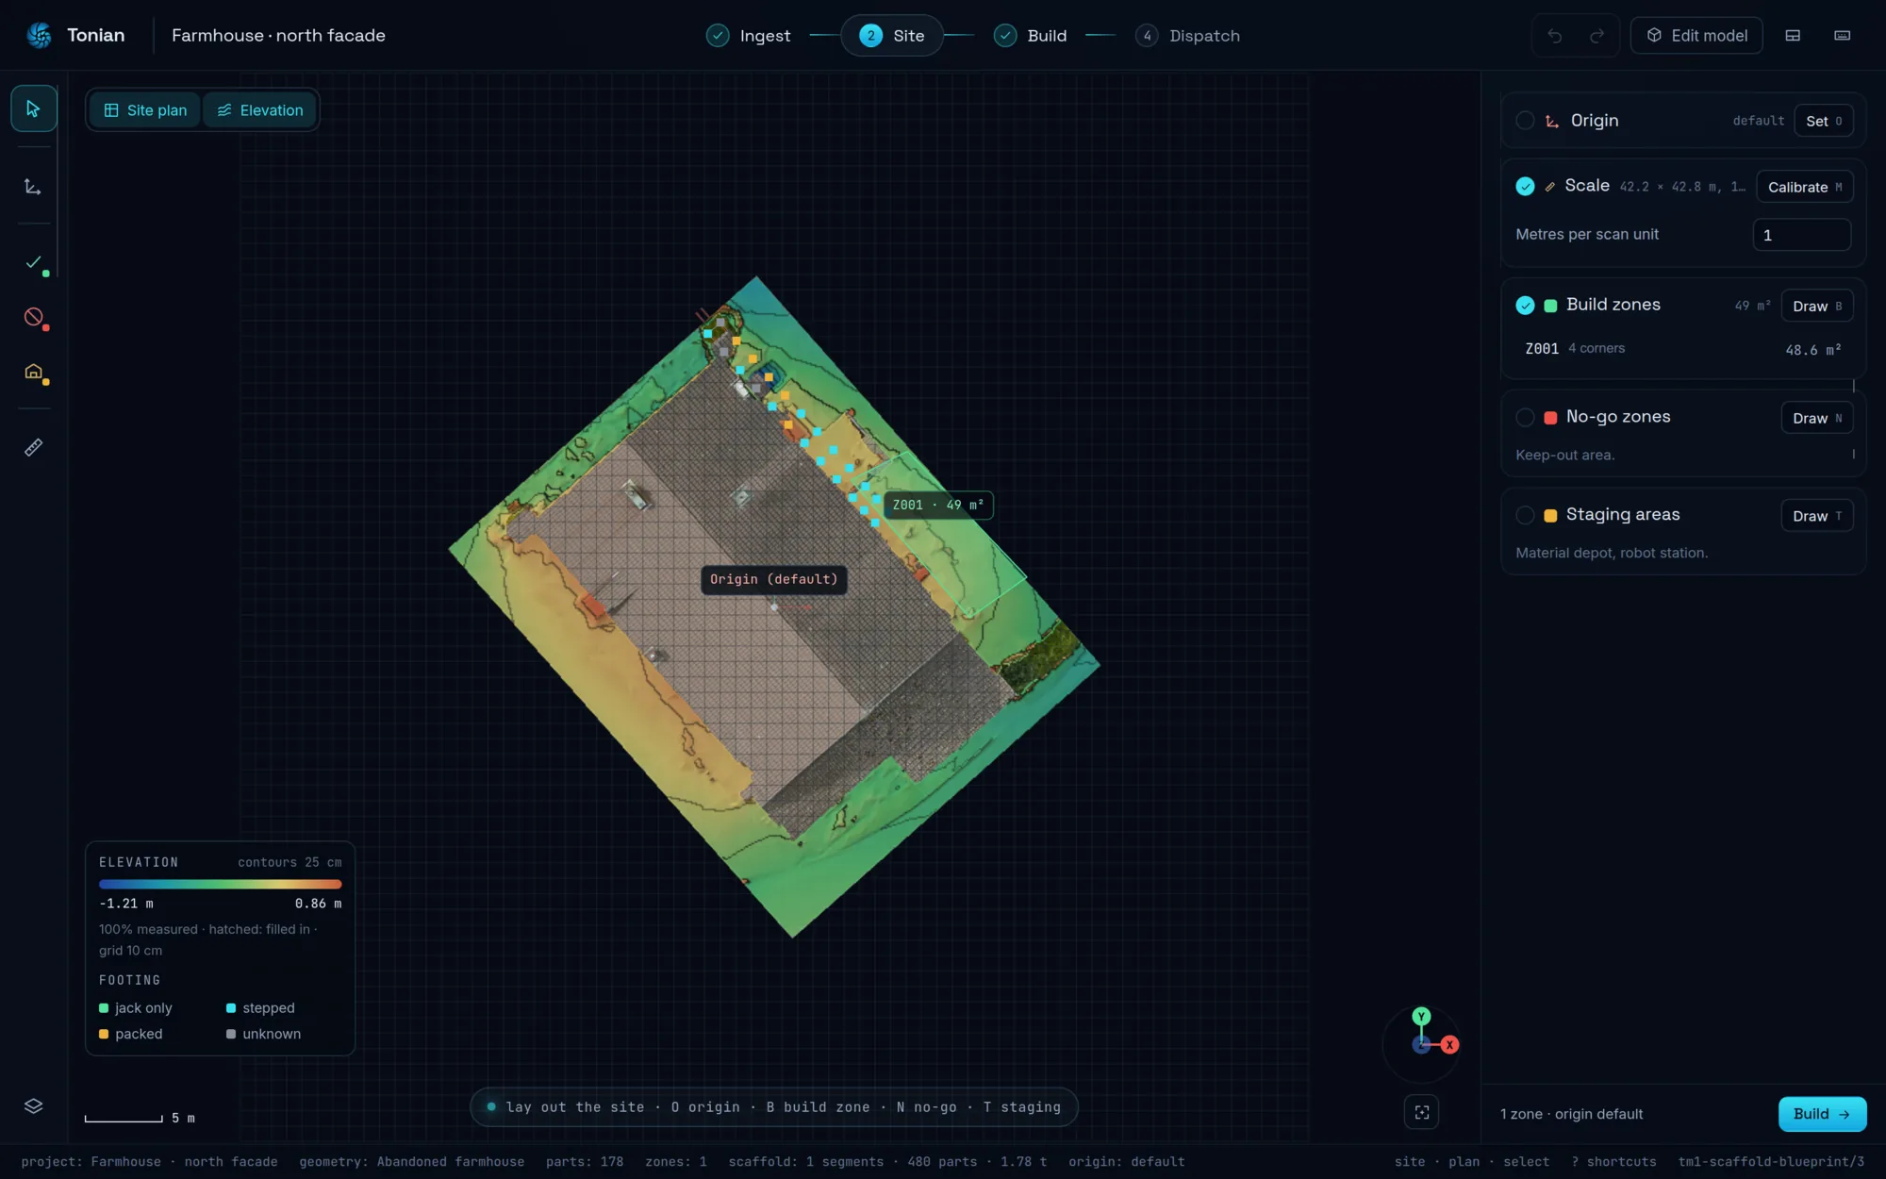Toggle the Origin status circle

coord(1525,121)
